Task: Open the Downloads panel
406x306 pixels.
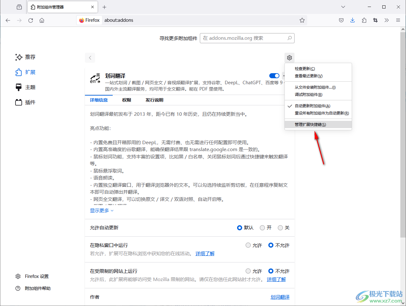Action: click(x=353, y=20)
